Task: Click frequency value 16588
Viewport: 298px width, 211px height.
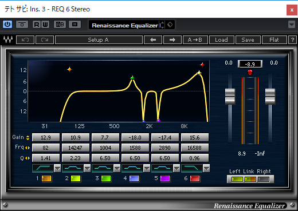Action: [195, 148]
